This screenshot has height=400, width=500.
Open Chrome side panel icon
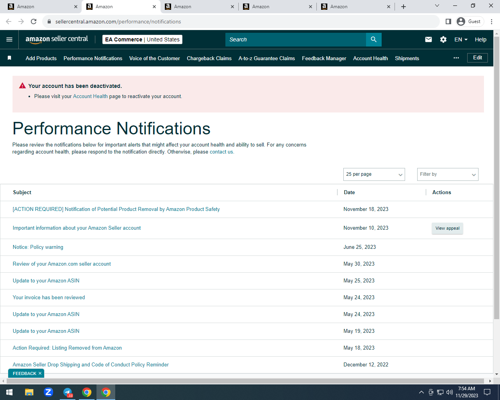click(448, 21)
